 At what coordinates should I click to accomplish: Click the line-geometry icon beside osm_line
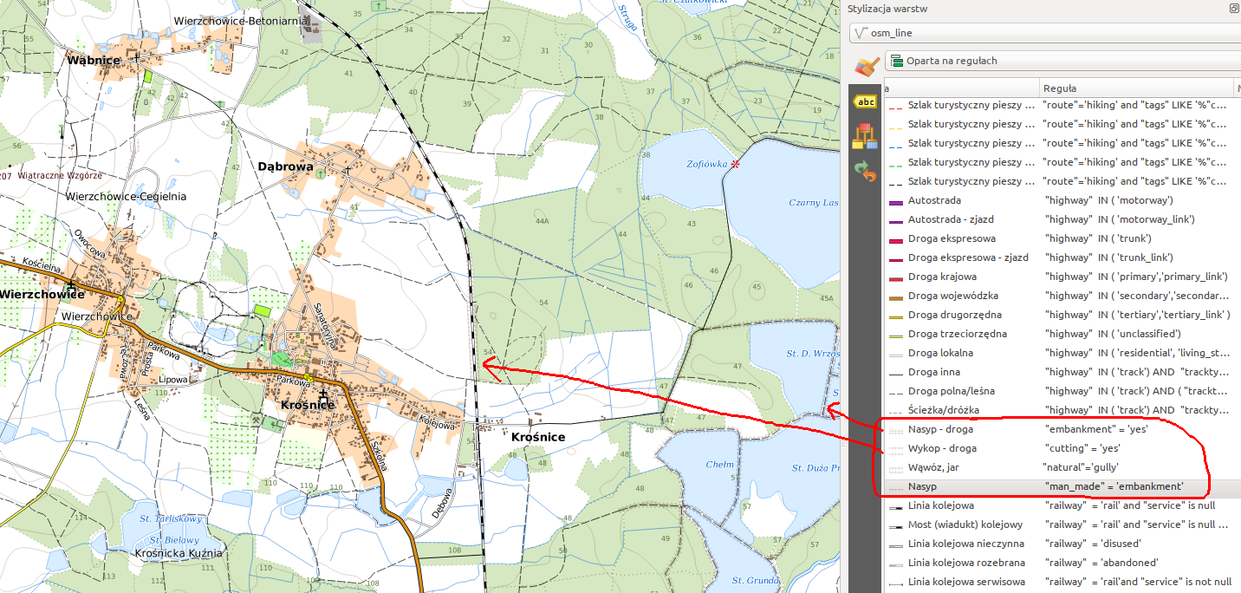coord(861,34)
